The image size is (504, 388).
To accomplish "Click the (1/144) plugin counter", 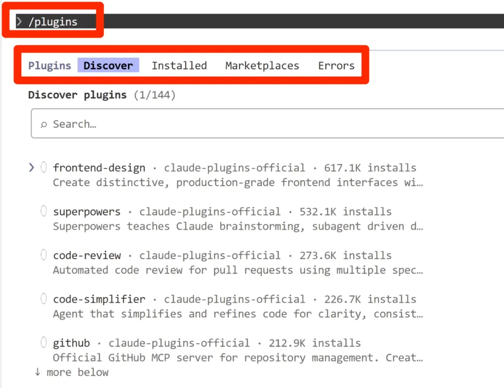I will click(x=155, y=95).
